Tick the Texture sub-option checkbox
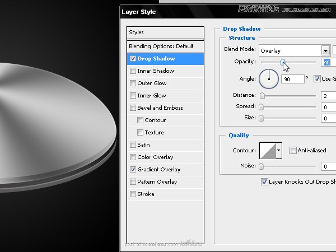This screenshot has width=336, height=252. (140, 132)
